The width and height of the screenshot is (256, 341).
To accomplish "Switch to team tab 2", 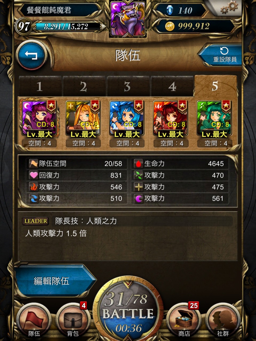I will pos(83,86).
